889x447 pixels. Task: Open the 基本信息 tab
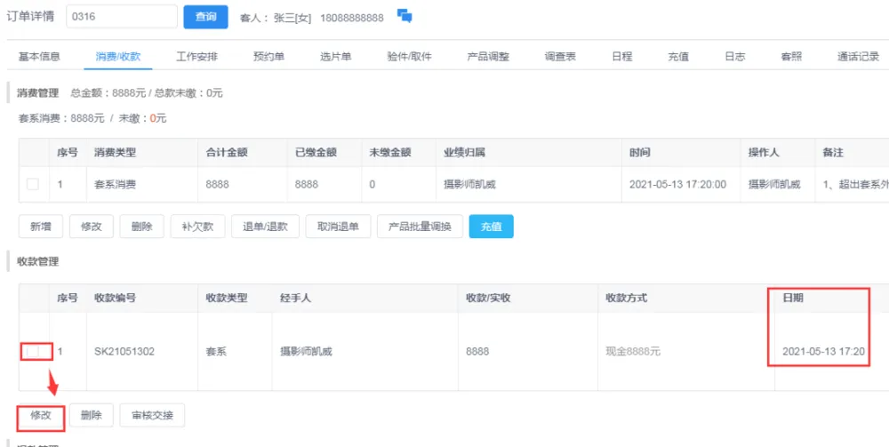point(40,56)
